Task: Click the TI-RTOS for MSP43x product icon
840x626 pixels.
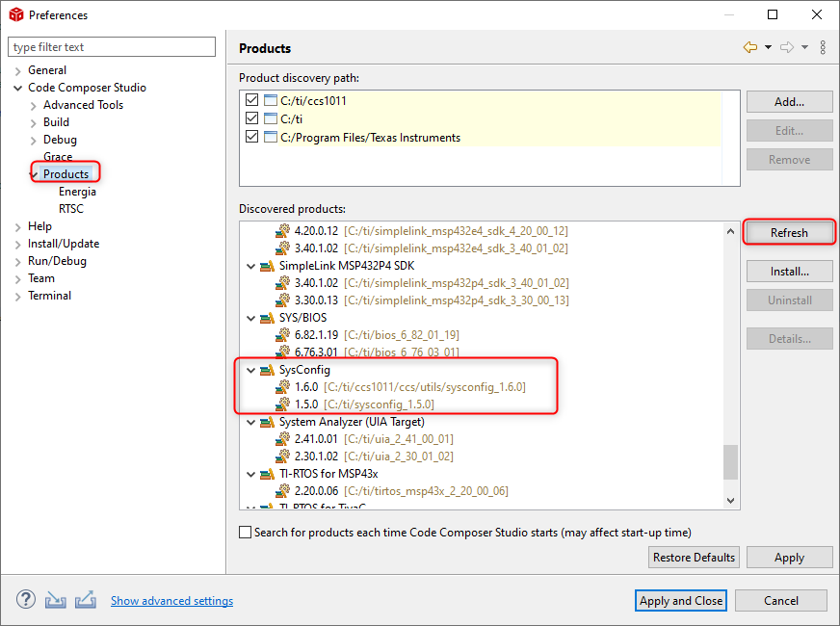Action: coord(267,474)
